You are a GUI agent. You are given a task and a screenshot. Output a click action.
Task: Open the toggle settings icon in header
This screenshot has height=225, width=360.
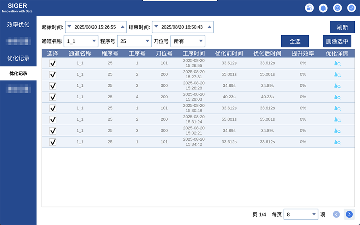click(x=309, y=8)
